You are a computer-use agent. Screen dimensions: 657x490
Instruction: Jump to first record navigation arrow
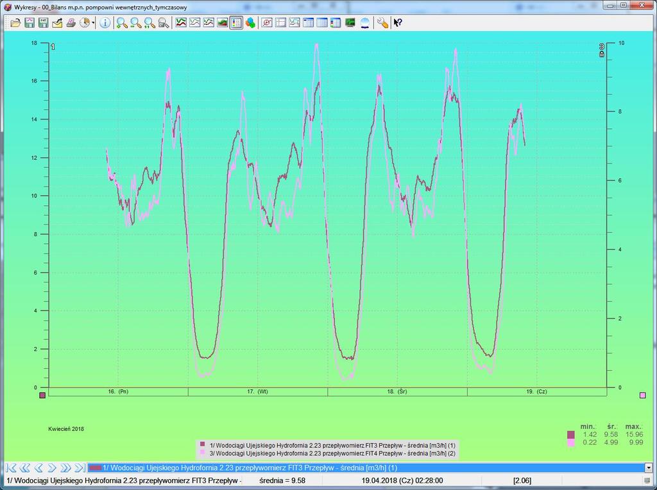(11, 468)
